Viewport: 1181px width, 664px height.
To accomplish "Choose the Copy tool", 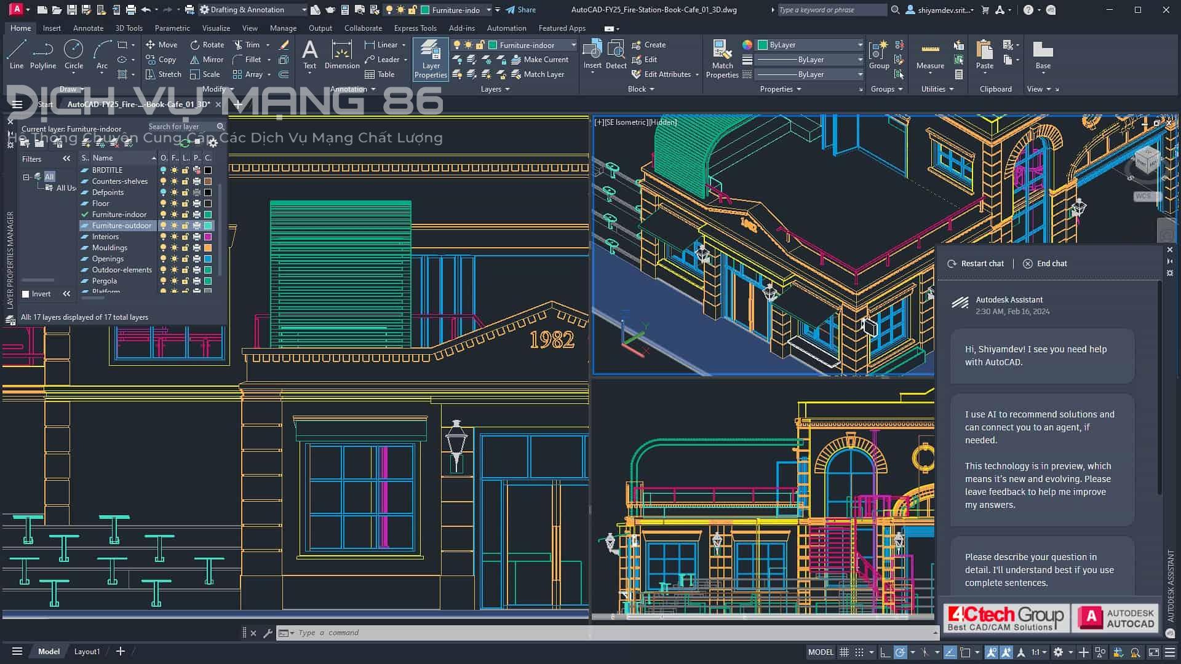I will pos(161,60).
